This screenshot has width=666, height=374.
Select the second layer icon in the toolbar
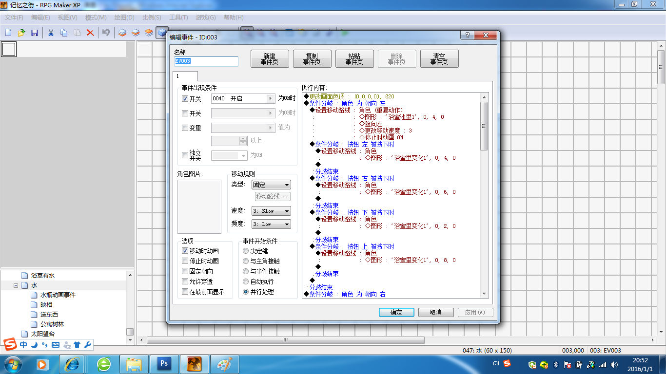tap(136, 33)
